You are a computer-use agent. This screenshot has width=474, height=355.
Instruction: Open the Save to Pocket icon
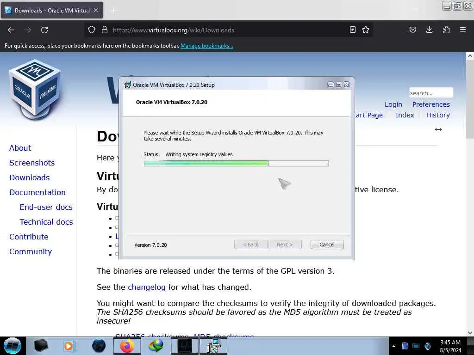point(412,30)
